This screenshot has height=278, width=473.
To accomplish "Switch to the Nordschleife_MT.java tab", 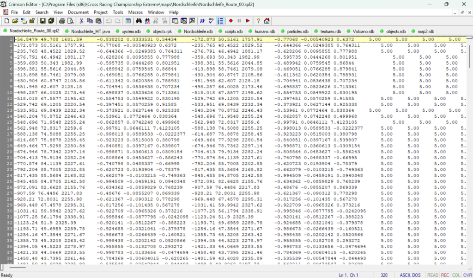I will (87, 31).
